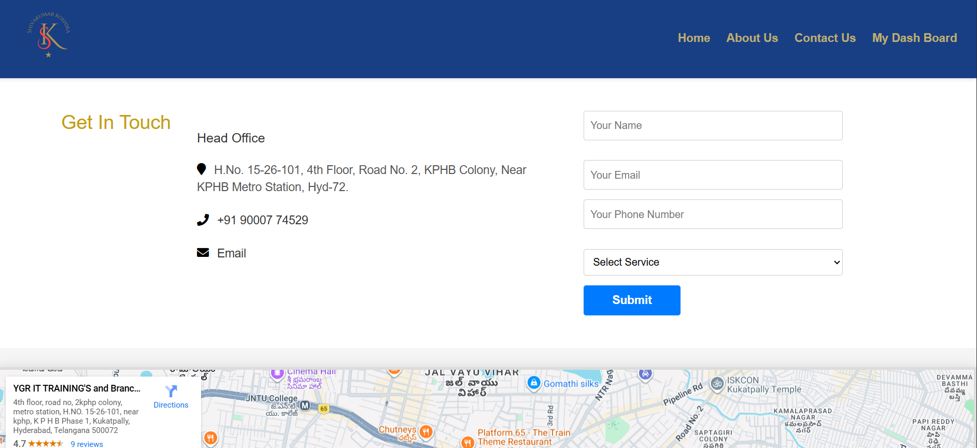Click the Gomathi silks shopping marker
The image size is (977, 448).
(533, 383)
